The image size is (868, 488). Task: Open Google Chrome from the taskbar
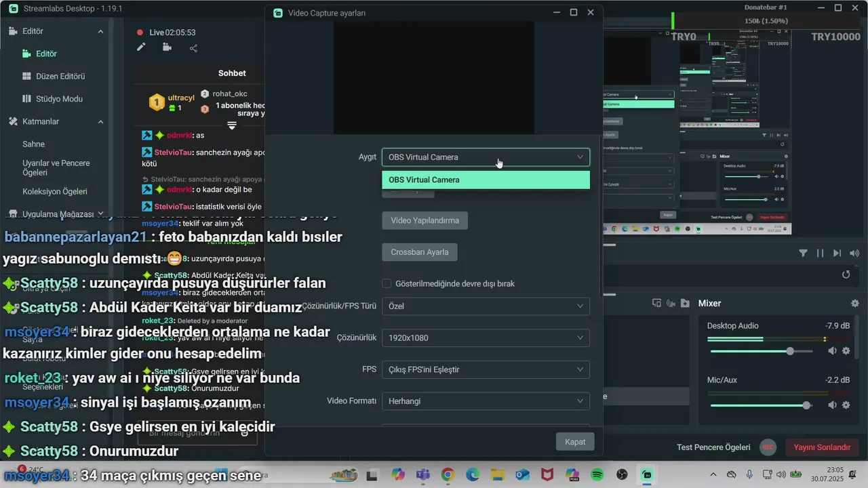click(x=448, y=474)
